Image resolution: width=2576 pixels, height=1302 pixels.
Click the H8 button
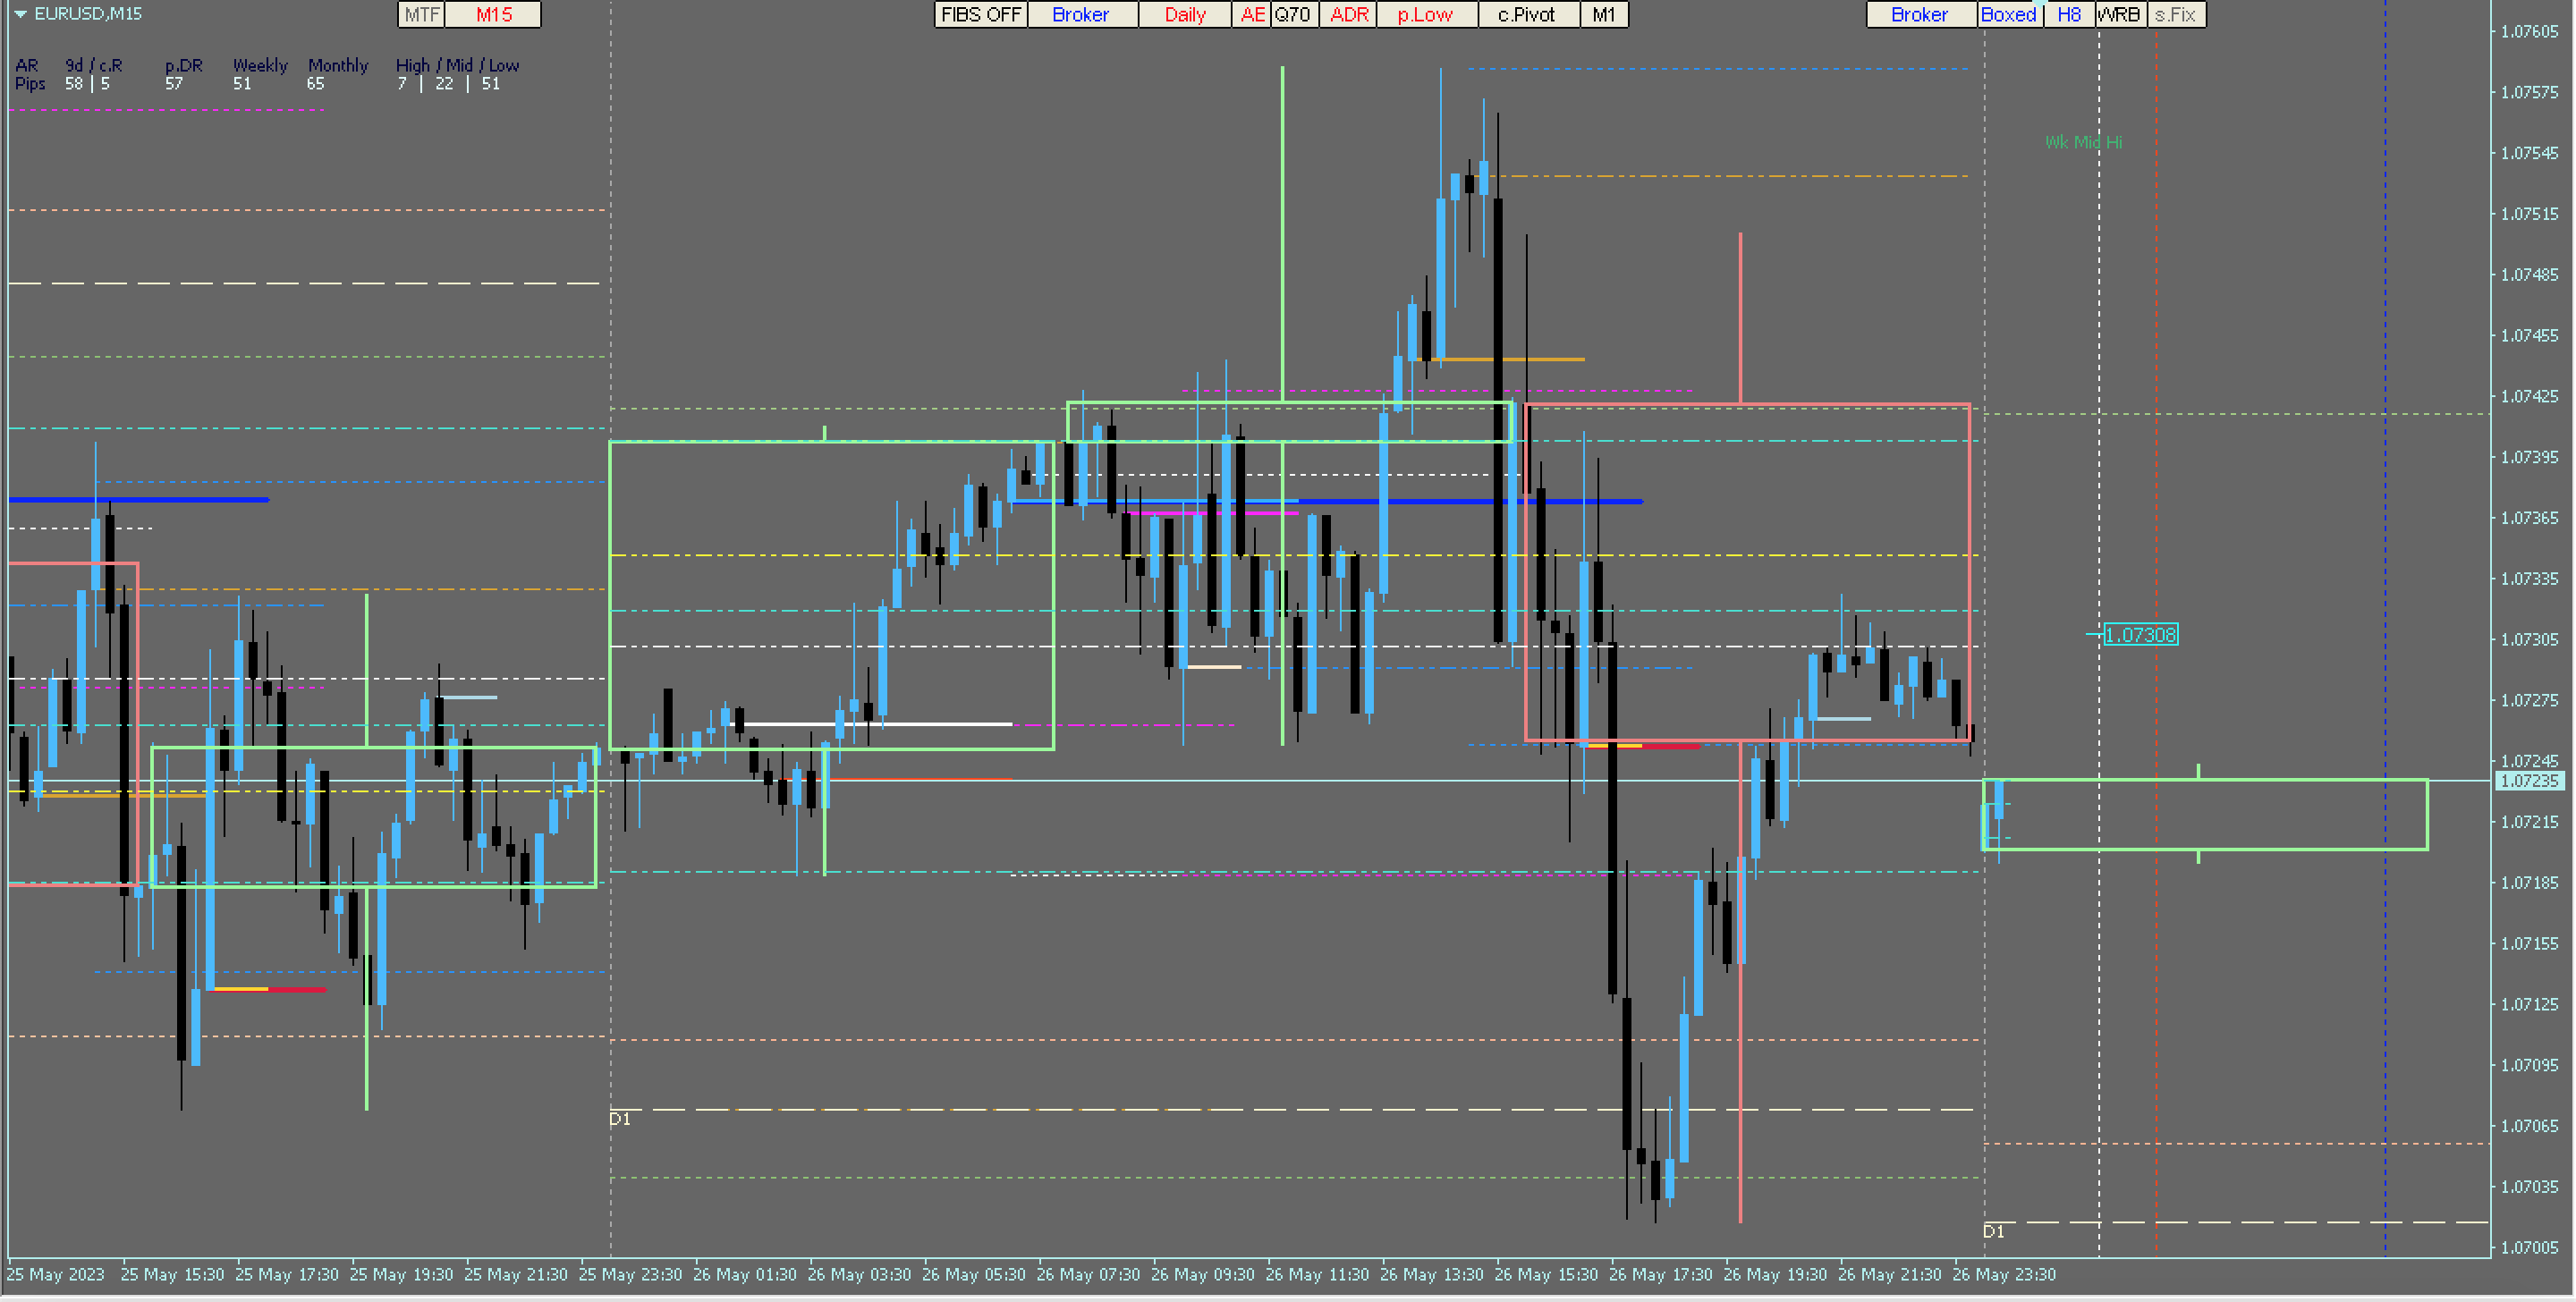click(x=2069, y=15)
